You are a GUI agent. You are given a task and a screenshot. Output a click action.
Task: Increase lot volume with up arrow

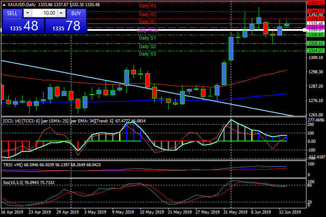point(61,13)
